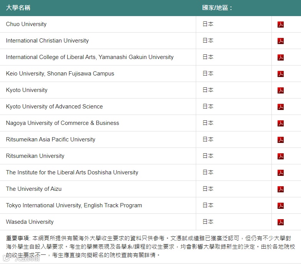
Task: Select International Christian University text
Action: click(48, 41)
